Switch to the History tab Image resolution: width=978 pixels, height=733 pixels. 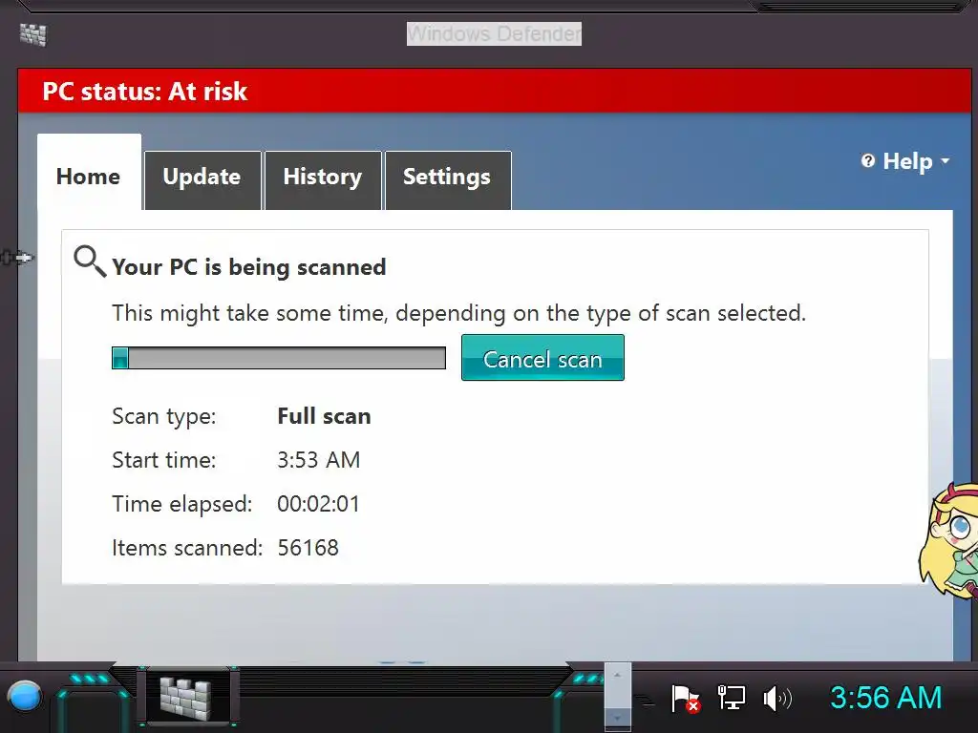[323, 180]
